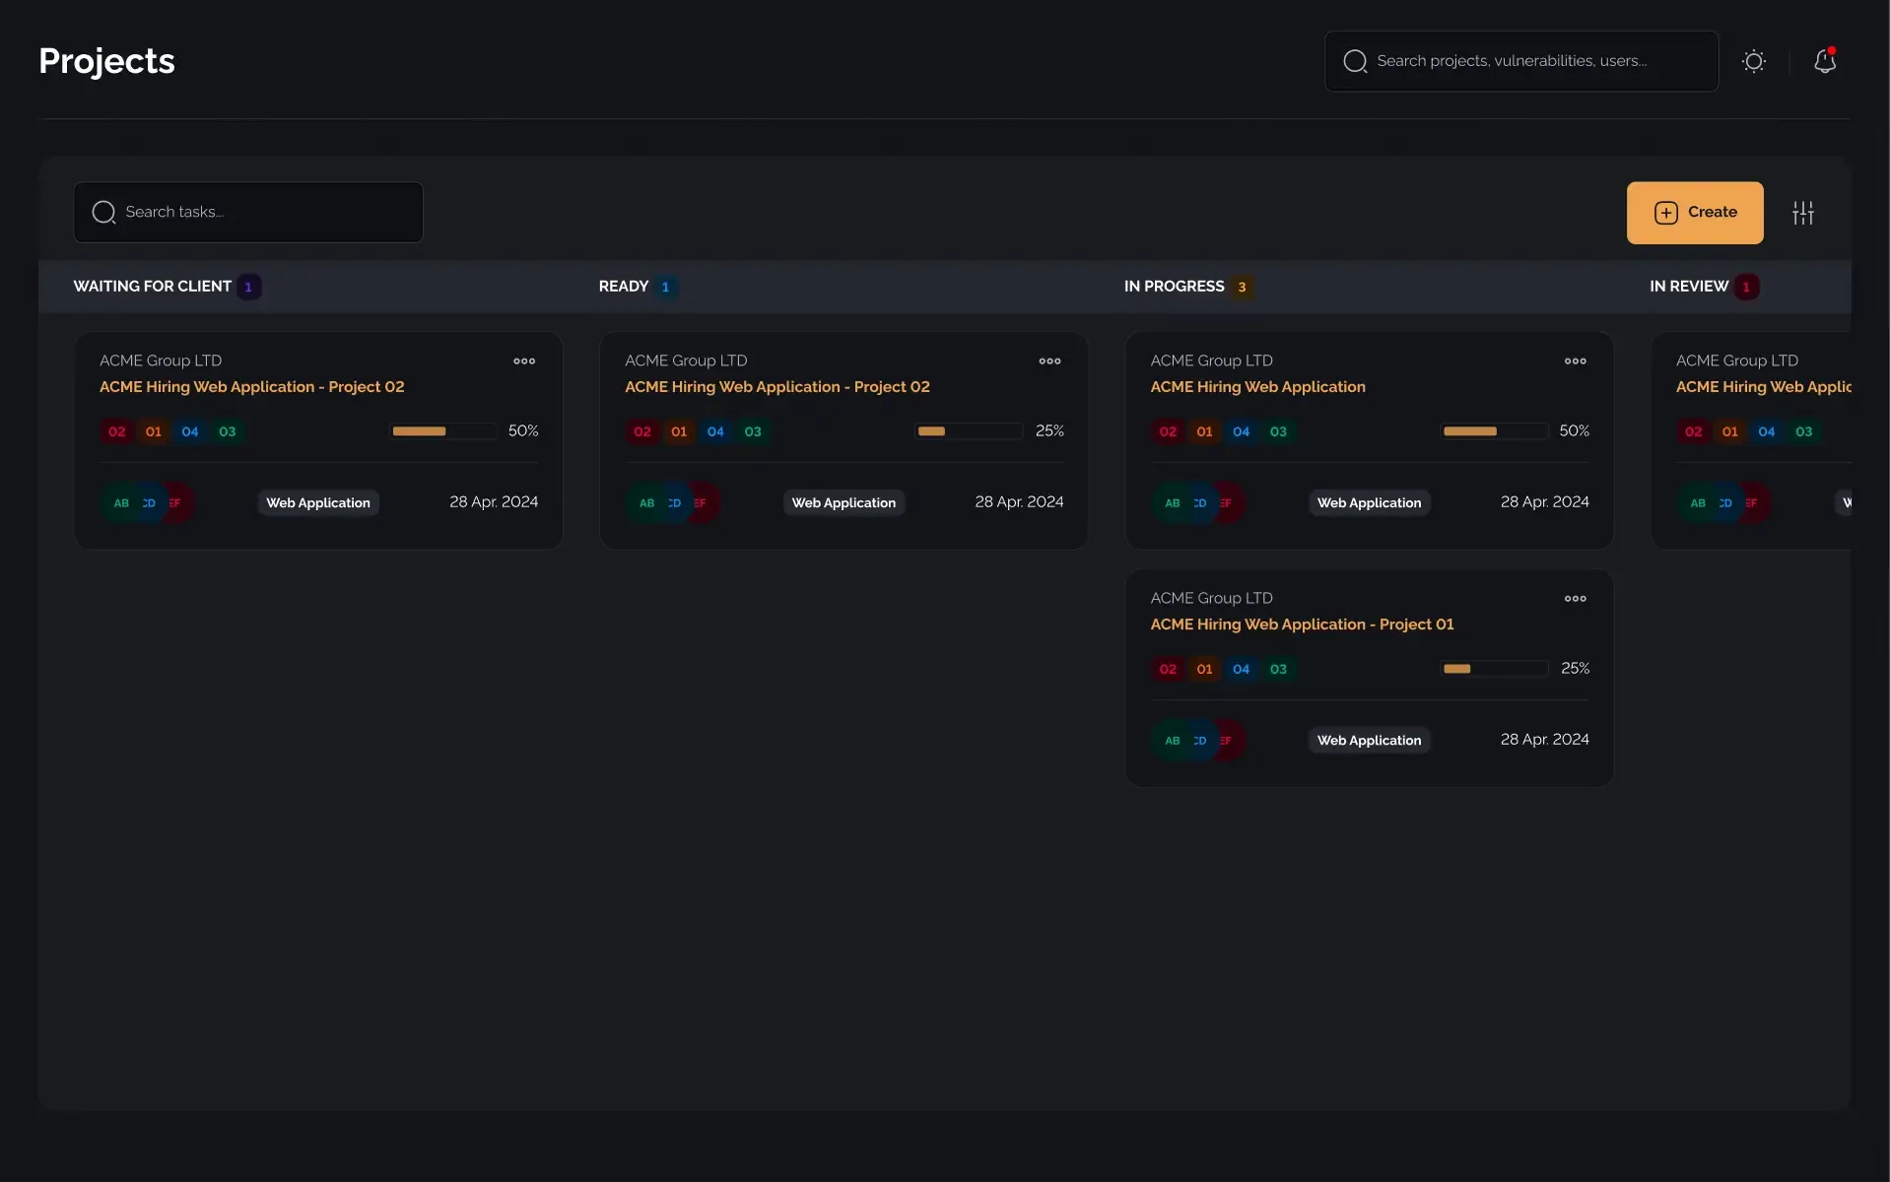
Task: Open the theme brightness settings icon
Action: [x=1754, y=61]
